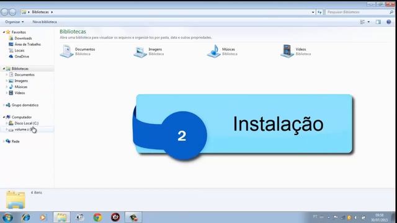Collapse the Favoritos group arrow
The image size is (397, 223).
coord(4,32)
